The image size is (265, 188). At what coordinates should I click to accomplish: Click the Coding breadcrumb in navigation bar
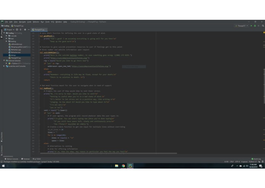(5, 26)
